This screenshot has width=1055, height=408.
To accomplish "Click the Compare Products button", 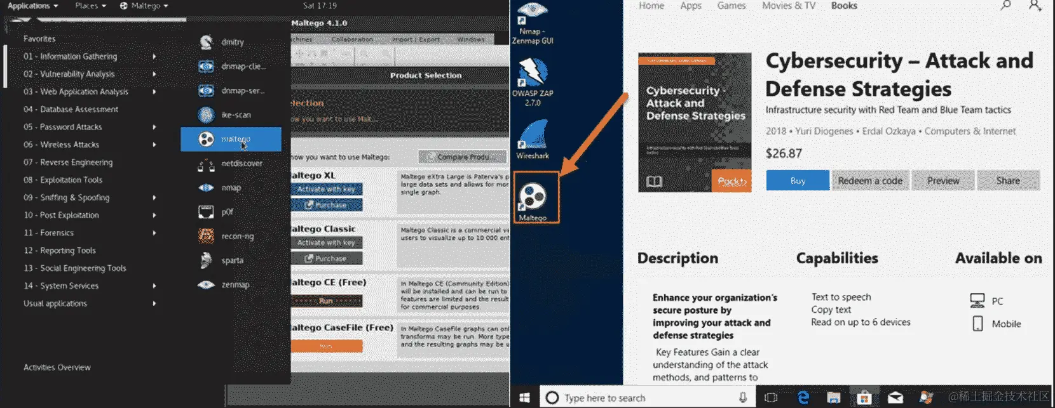I will pyautogui.click(x=462, y=157).
